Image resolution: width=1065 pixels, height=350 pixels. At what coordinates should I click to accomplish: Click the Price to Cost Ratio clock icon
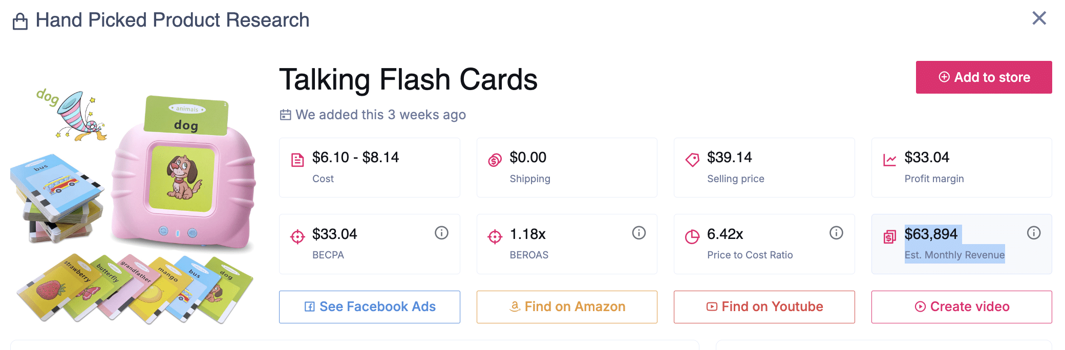click(692, 235)
